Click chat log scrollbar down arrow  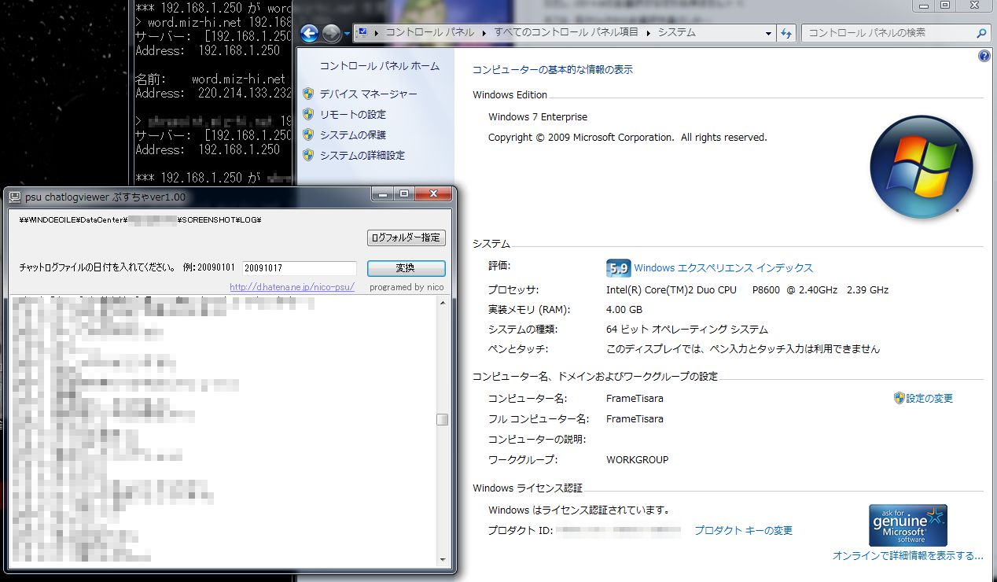pyautogui.click(x=443, y=560)
